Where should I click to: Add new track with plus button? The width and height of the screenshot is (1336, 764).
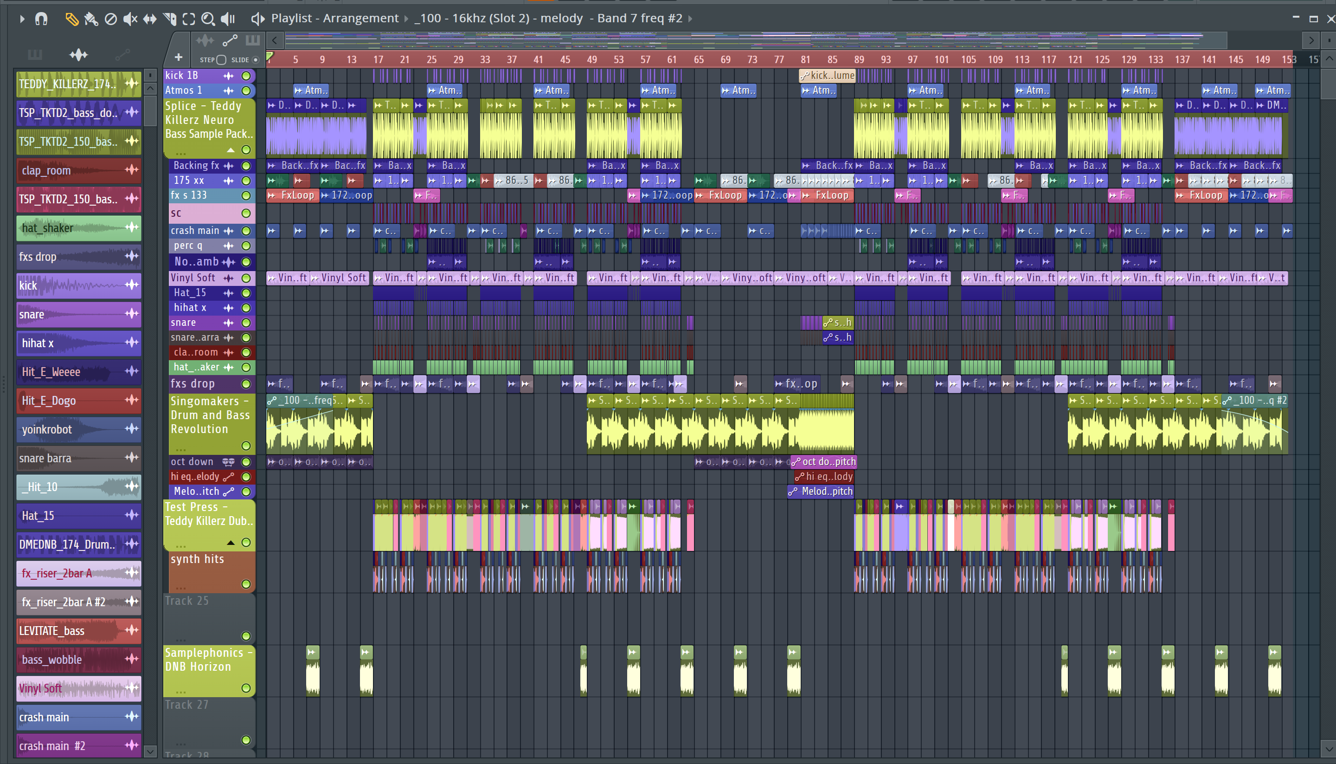[178, 57]
